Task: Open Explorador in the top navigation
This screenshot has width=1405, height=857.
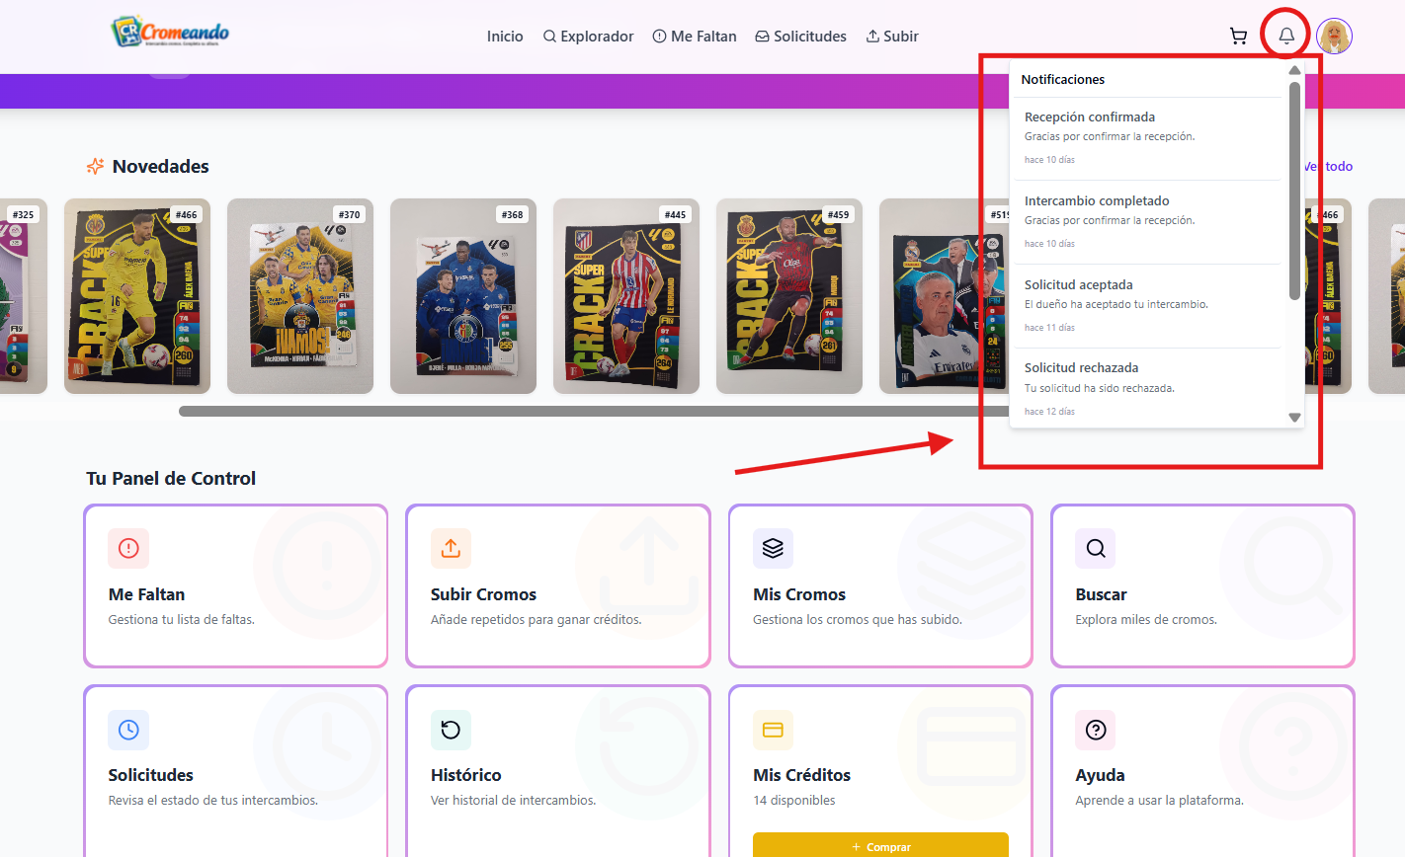Action: tap(588, 37)
